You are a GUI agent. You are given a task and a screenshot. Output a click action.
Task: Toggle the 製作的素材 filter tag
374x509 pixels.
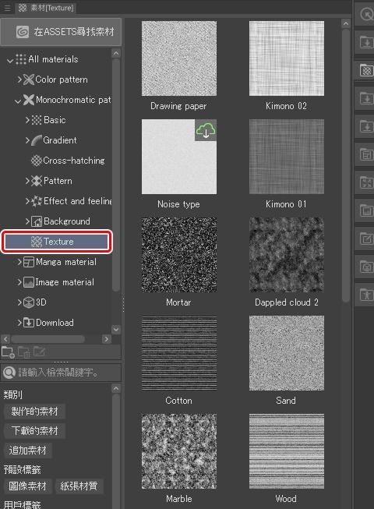(x=35, y=412)
